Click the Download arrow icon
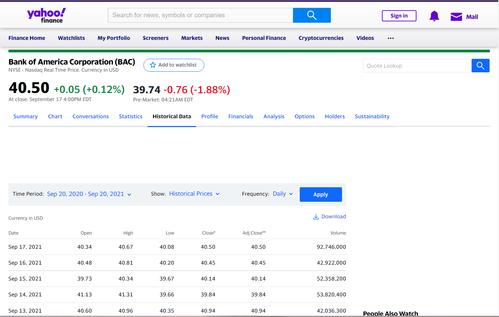Viewport: 499px width, 317px height. pos(316,217)
